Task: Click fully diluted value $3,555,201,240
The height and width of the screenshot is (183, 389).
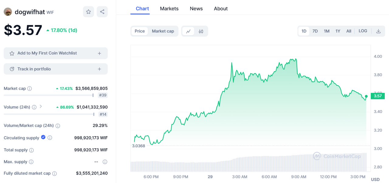Action: (x=92, y=173)
